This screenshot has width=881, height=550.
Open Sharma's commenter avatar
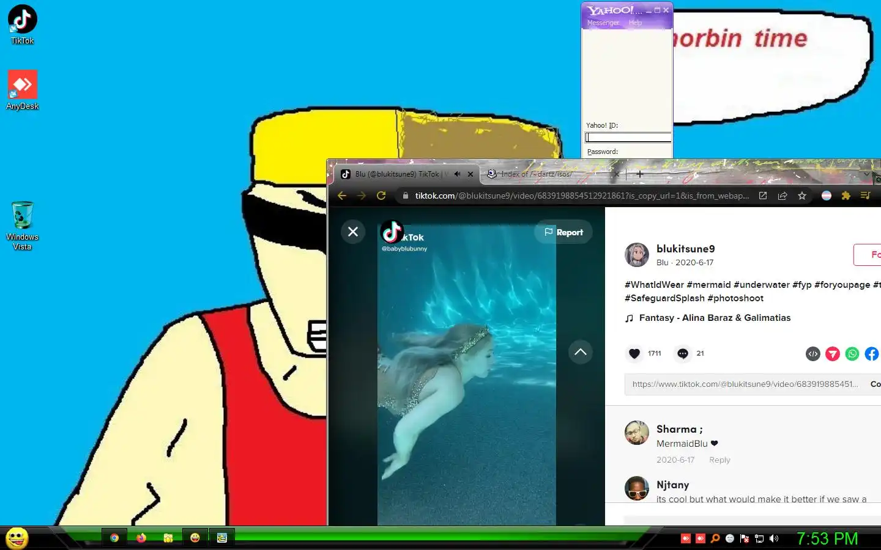637,433
